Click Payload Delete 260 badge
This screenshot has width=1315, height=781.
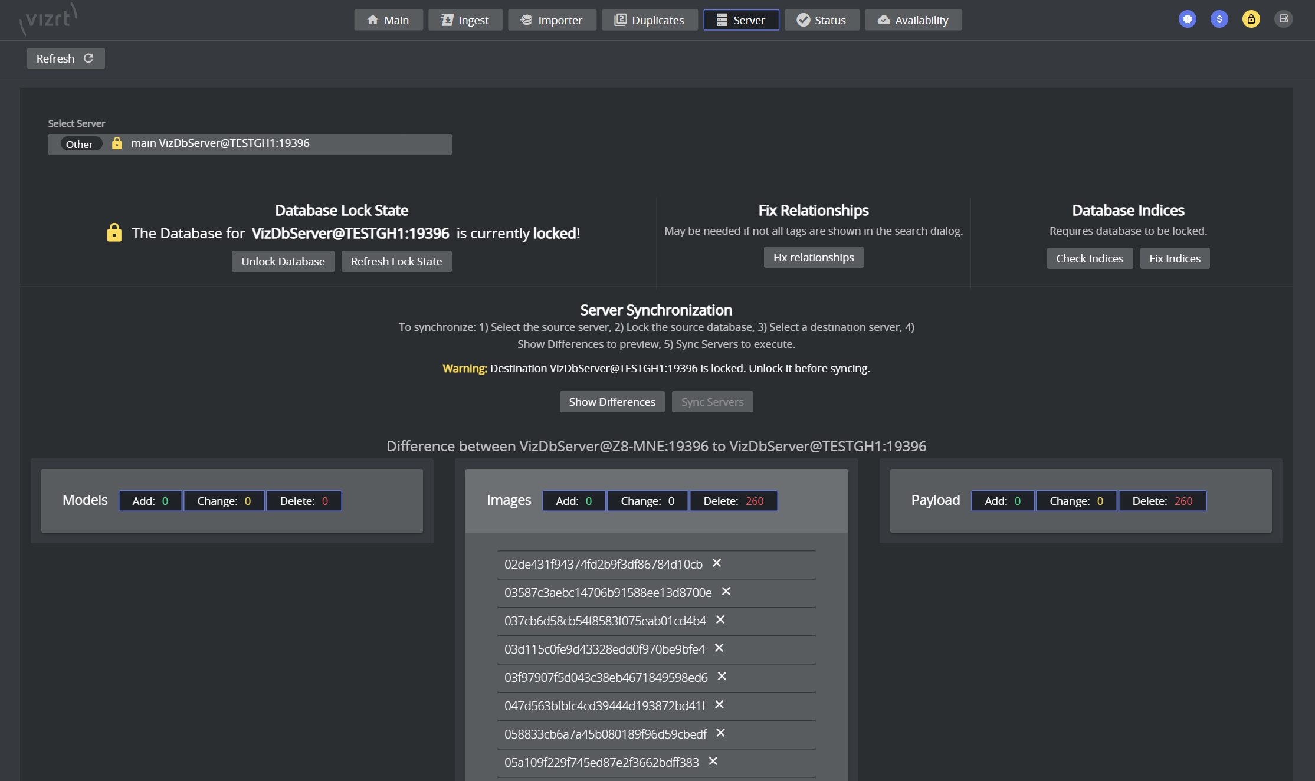(1163, 501)
